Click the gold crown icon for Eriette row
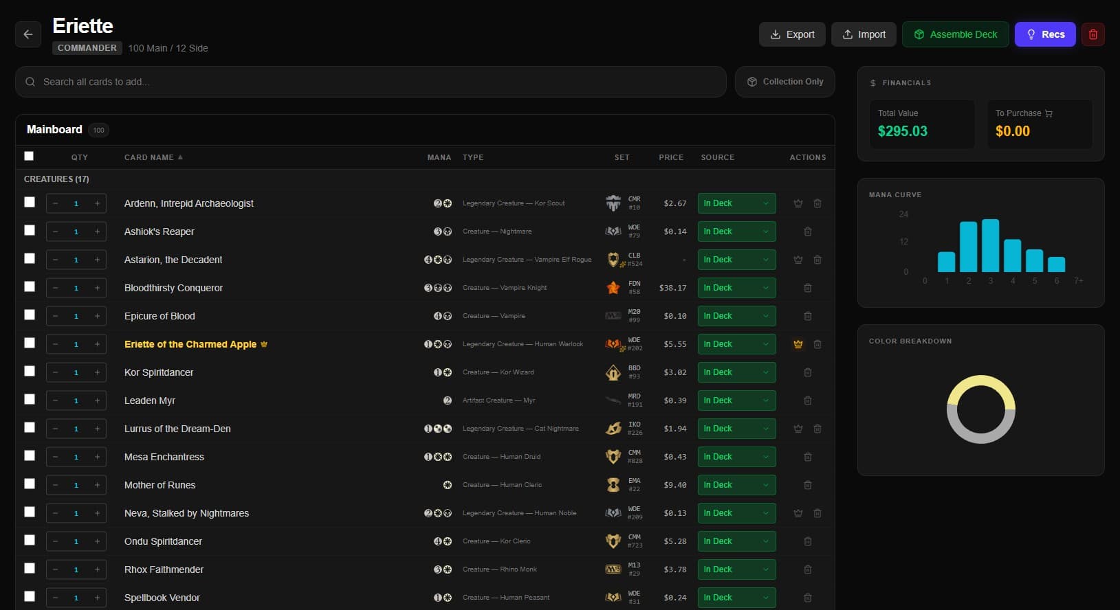The height and width of the screenshot is (610, 1120). coord(798,344)
